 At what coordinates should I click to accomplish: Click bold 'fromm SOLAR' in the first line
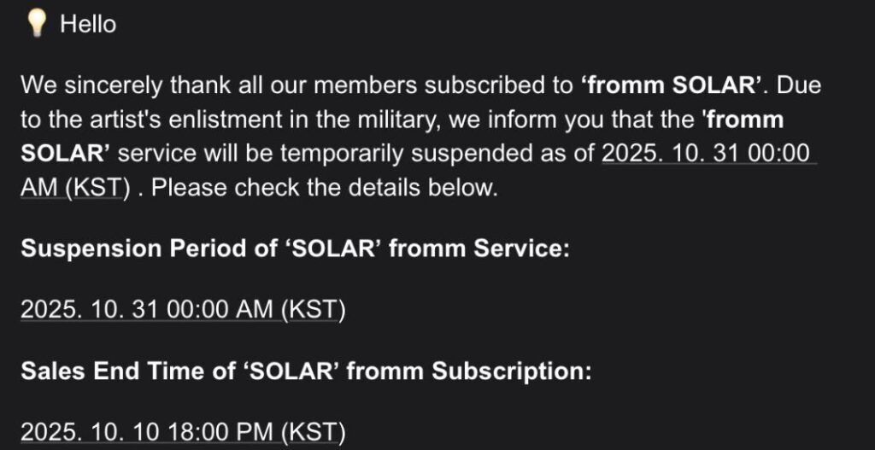[672, 85]
